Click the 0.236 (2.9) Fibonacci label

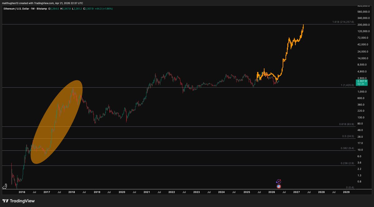coord(347,163)
